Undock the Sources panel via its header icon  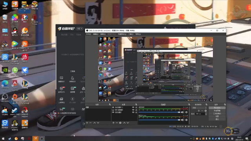(x=136, y=105)
